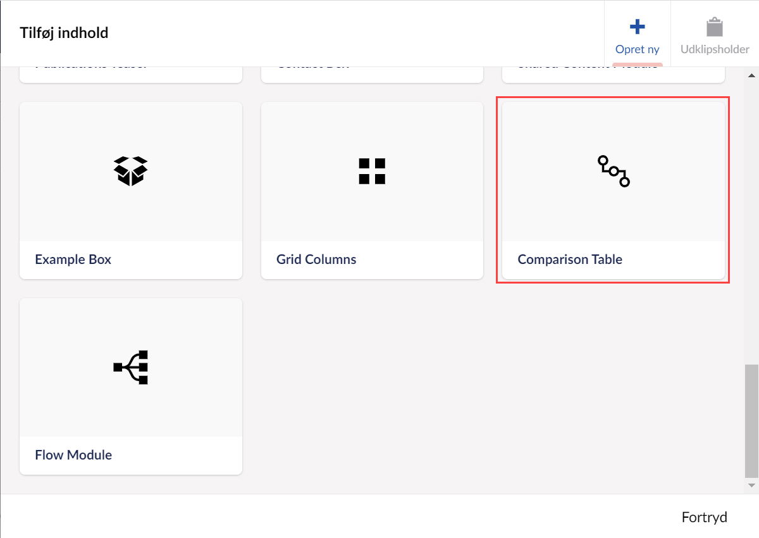The width and height of the screenshot is (759, 538).
Task: Click the grey clipboard icon
Action: (x=715, y=28)
